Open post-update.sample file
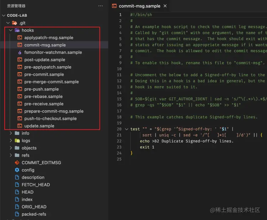 [x=44, y=59]
